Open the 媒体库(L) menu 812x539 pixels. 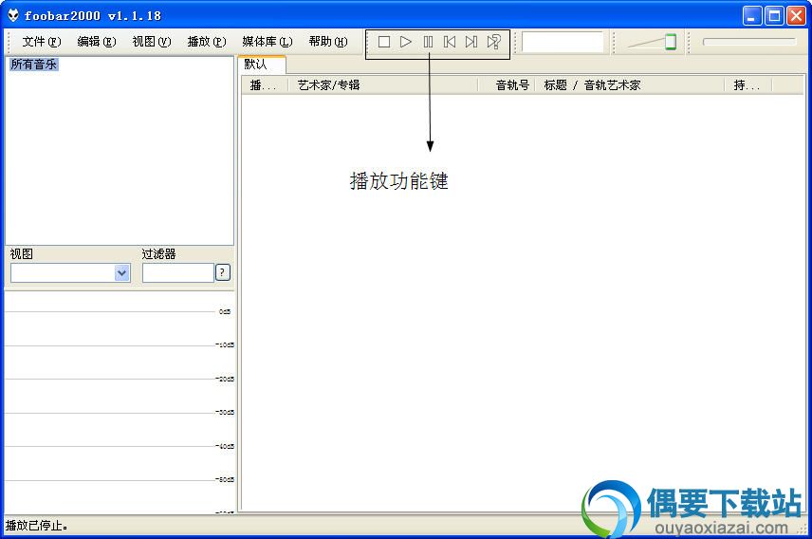click(268, 42)
